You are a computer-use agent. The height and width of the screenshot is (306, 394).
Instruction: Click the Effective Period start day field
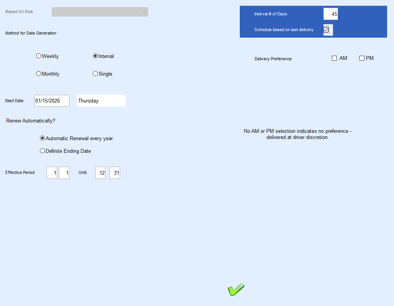point(64,173)
